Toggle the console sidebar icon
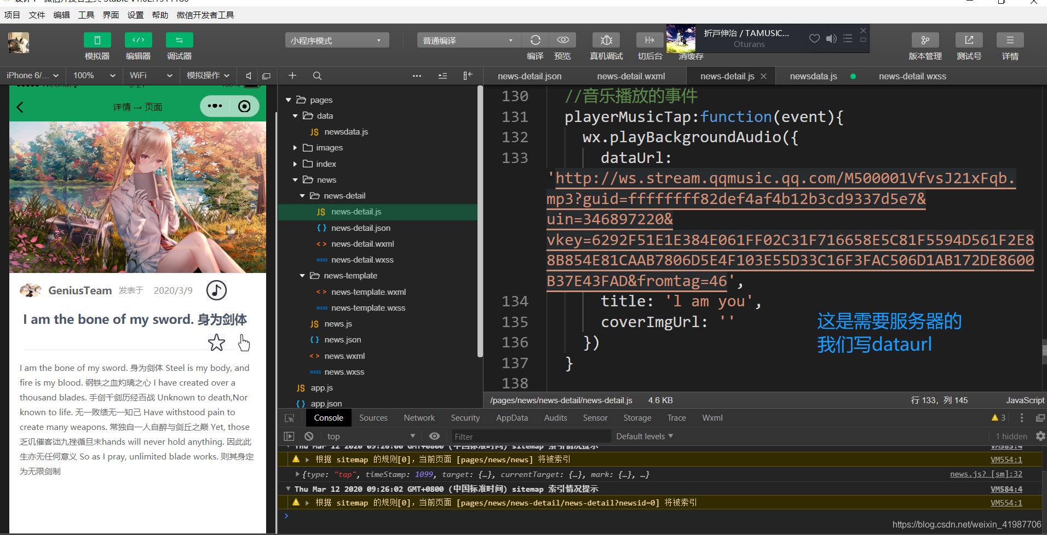Screen dimensions: 1047x535 tap(289, 437)
